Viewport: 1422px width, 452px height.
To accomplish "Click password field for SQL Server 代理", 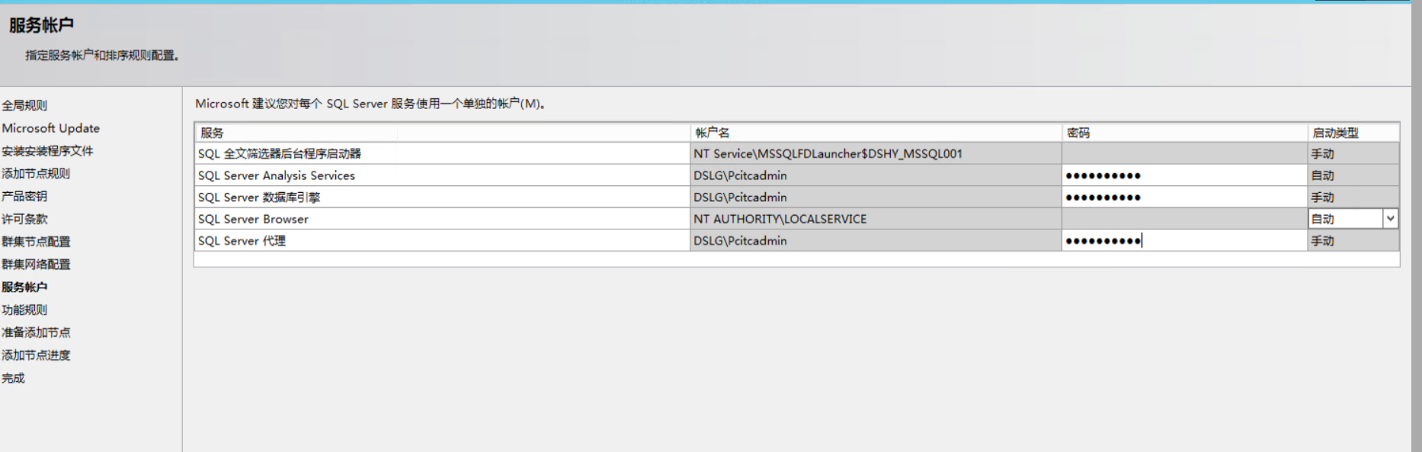I will tap(1184, 241).
